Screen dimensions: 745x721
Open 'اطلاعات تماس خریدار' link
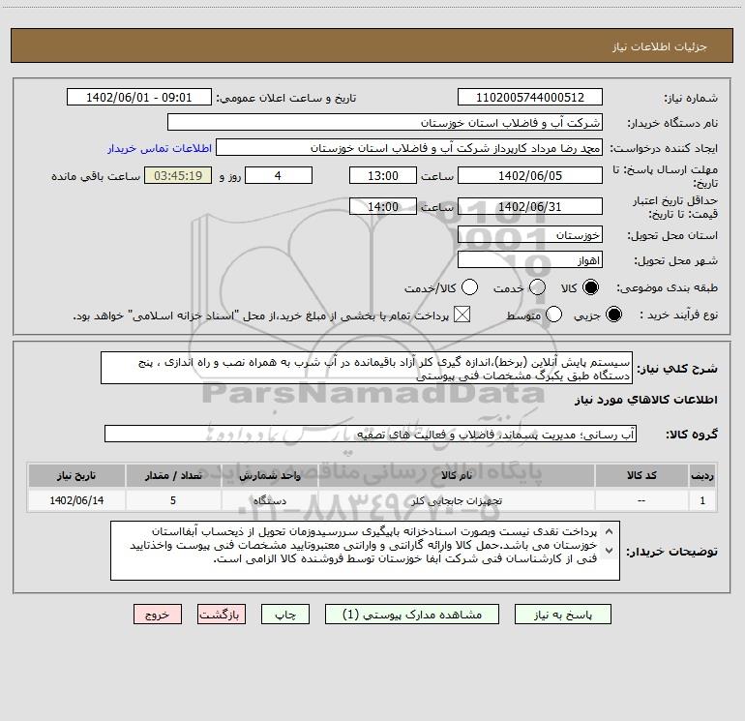160,148
